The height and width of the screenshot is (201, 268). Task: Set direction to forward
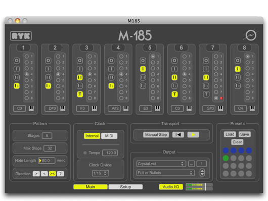[36, 174]
